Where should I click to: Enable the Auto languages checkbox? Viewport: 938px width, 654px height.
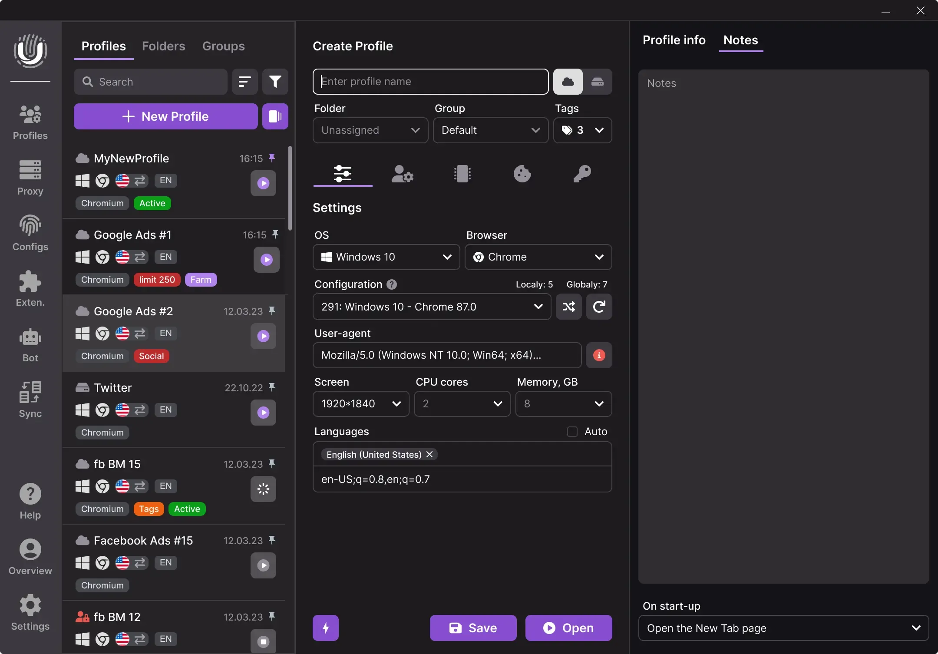tap(572, 432)
